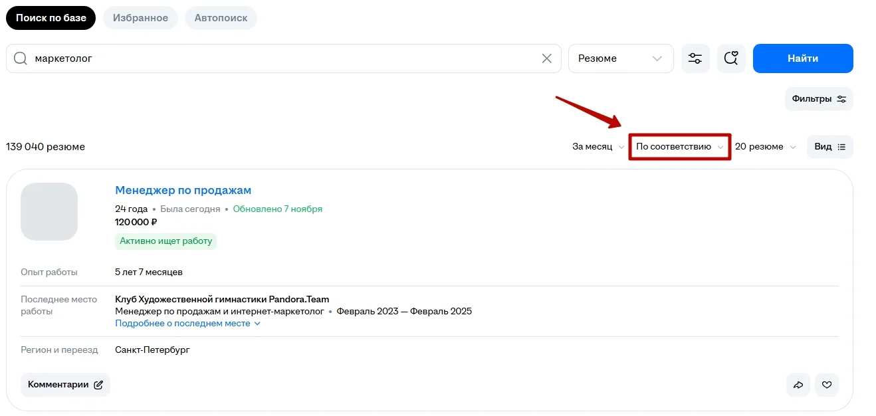The image size is (876, 416).
Task: Open advanced search settings sliders icon
Action: [695, 58]
